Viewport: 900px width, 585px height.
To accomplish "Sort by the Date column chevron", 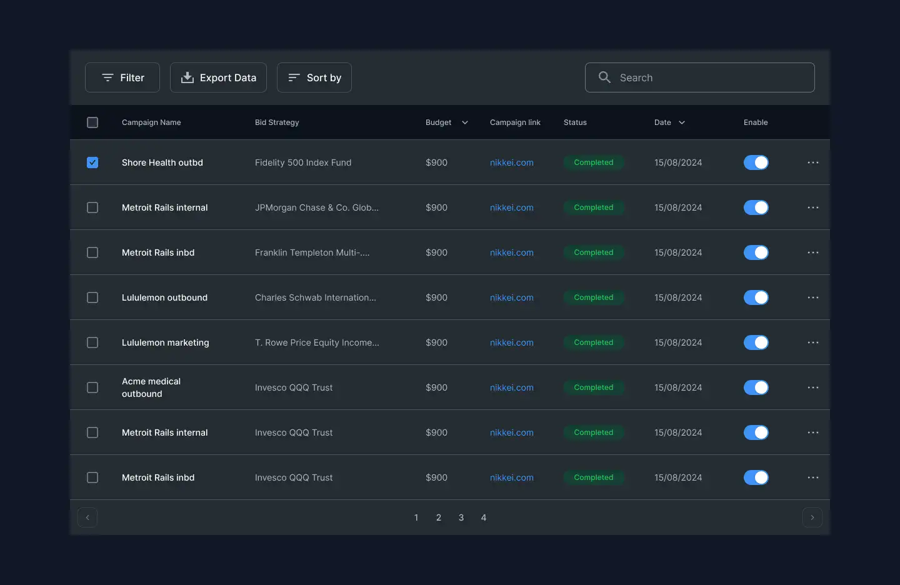I will pyautogui.click(x=682, y=122).
